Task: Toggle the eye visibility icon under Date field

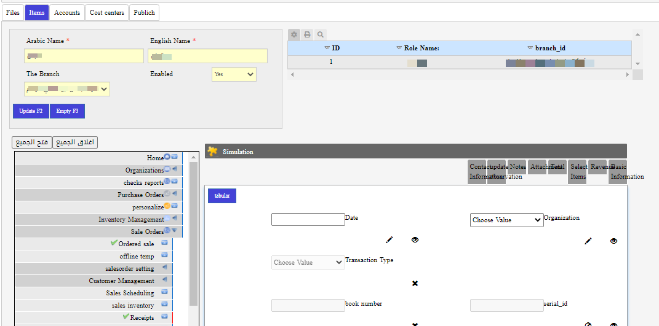Action: [415, 240]
